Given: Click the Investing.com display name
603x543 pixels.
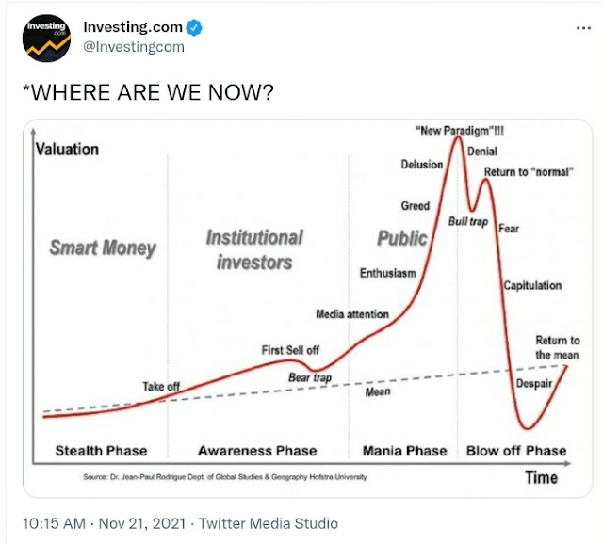Looking at the screenshot, I should [133, 27].
